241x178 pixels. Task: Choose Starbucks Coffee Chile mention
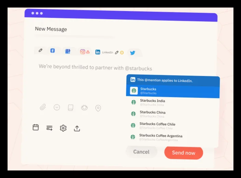tap(172, 126)
